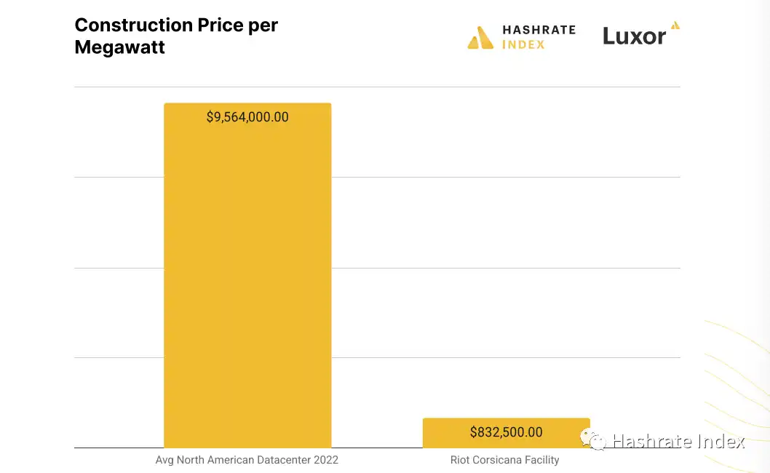Click the lowest gridline above the baseline
Viewport: 770px width, 473px height.
509,357
